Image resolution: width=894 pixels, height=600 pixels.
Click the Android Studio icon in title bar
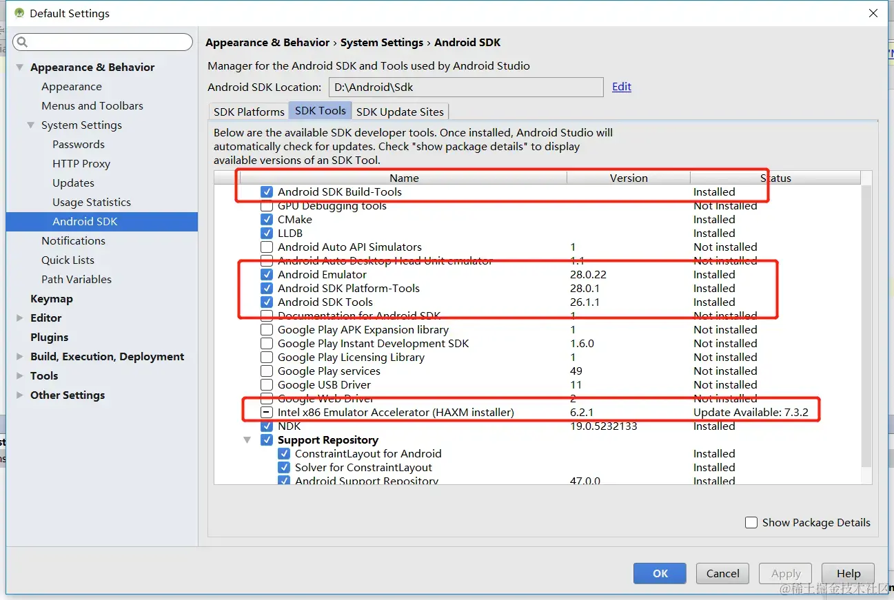pyautogui.click(x=19, y=13)
